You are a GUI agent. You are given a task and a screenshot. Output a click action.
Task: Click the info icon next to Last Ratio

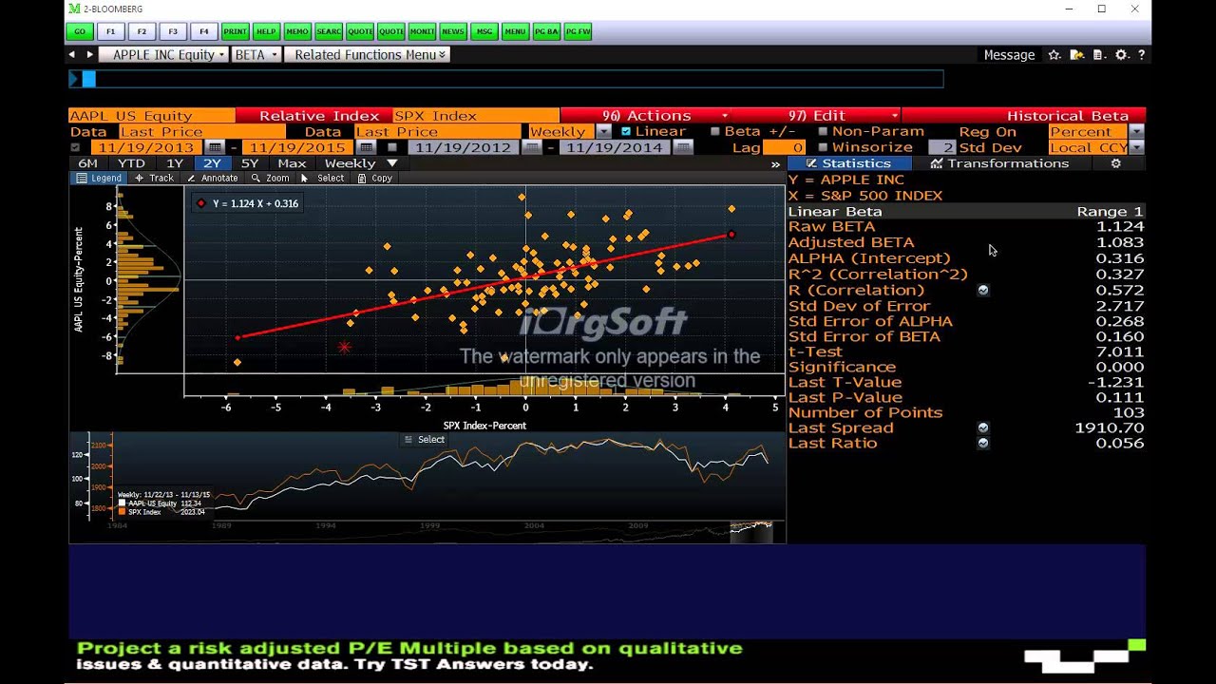click(983, 443)
